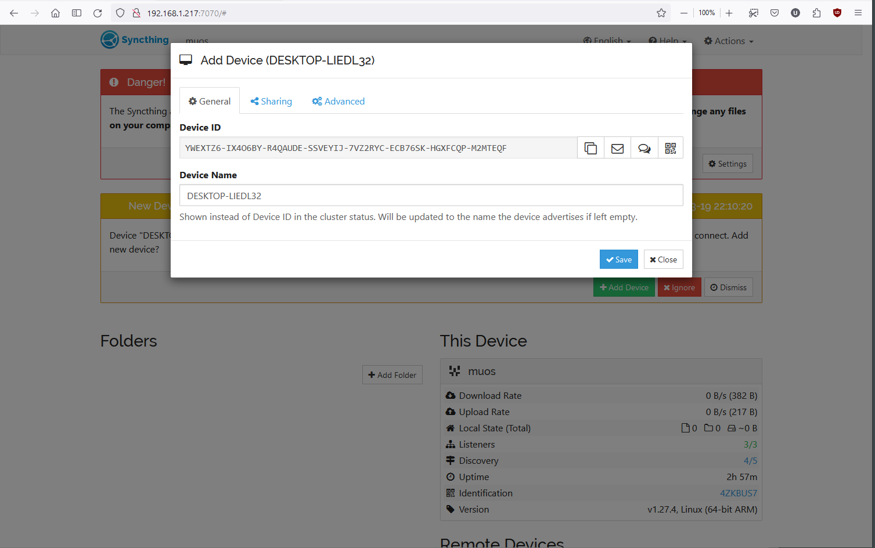Open the 4ZKBUS7 identification link
The width and height of the screenshot is (875, 548).
click(739, 493)
